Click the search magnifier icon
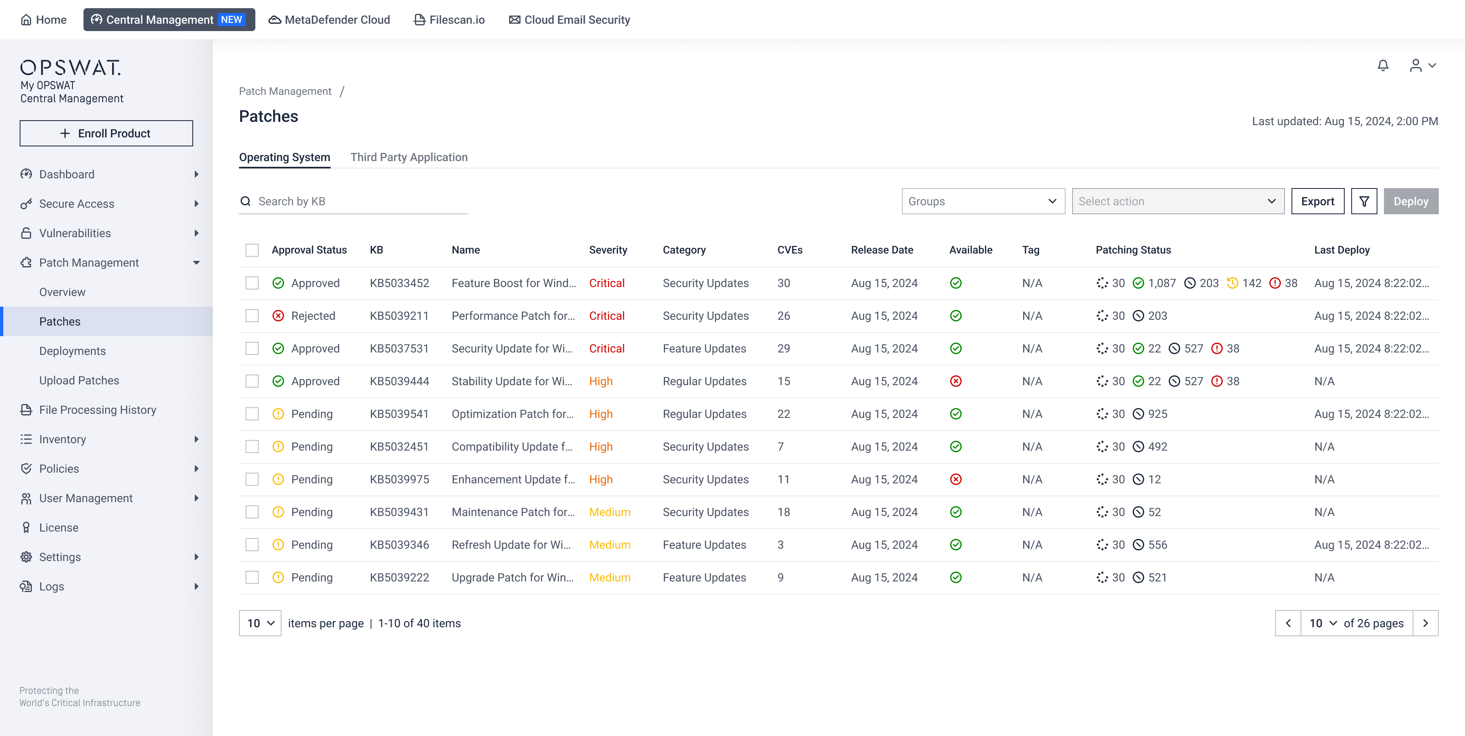 (x=246, y=201)
